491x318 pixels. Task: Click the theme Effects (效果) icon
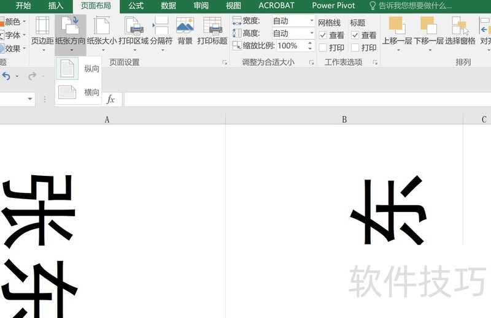click(2, 48)
